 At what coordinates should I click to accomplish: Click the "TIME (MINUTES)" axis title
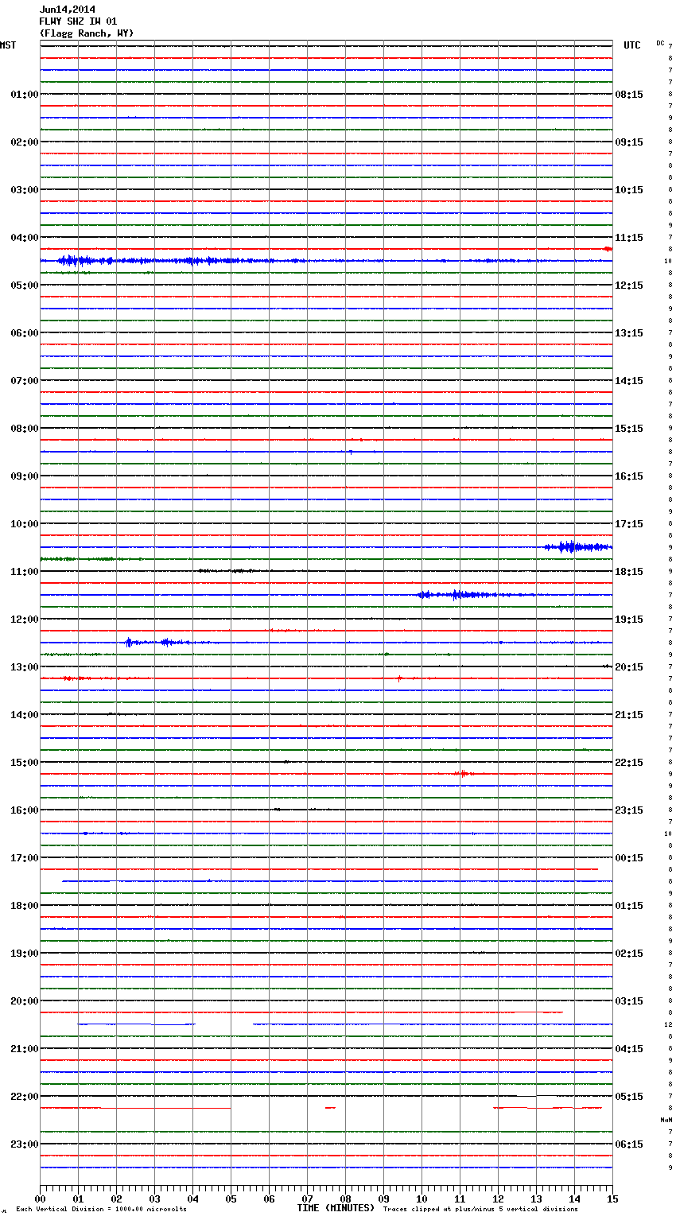tap(336, 1208)
